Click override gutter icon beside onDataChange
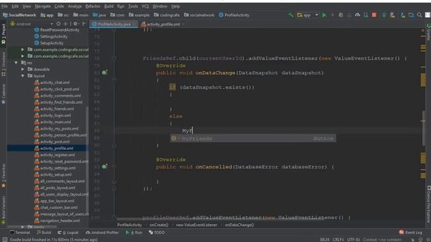Image resolution: width=431 pixels, height=242 pixels. (104, 73)
